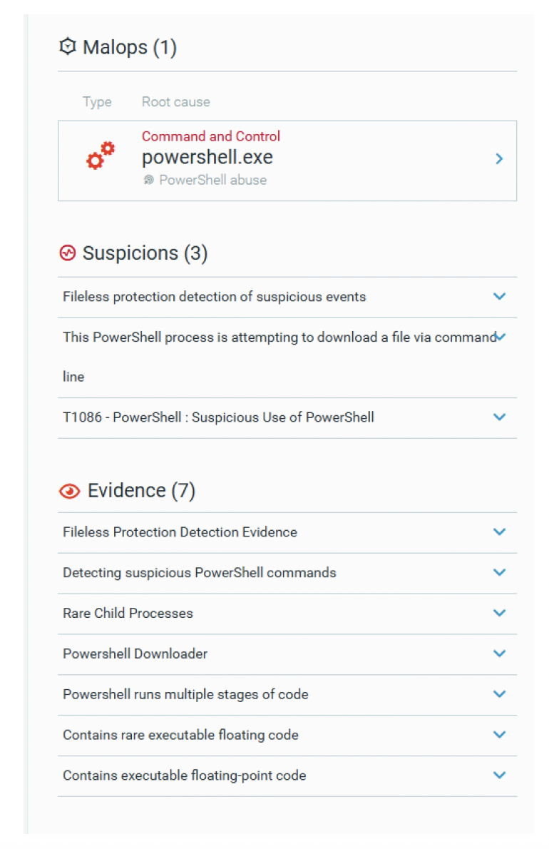549x849 pixels.
Task: Expand Contains rare executable floating code
Action: [x=499, y=735]
